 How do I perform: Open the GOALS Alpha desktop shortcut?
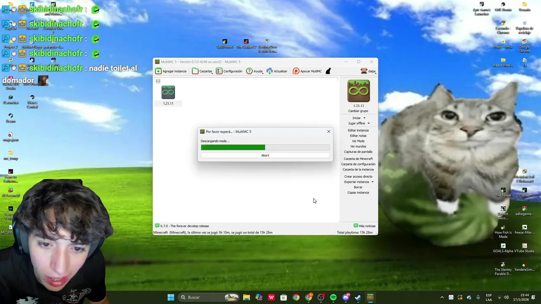click(503, 248)
